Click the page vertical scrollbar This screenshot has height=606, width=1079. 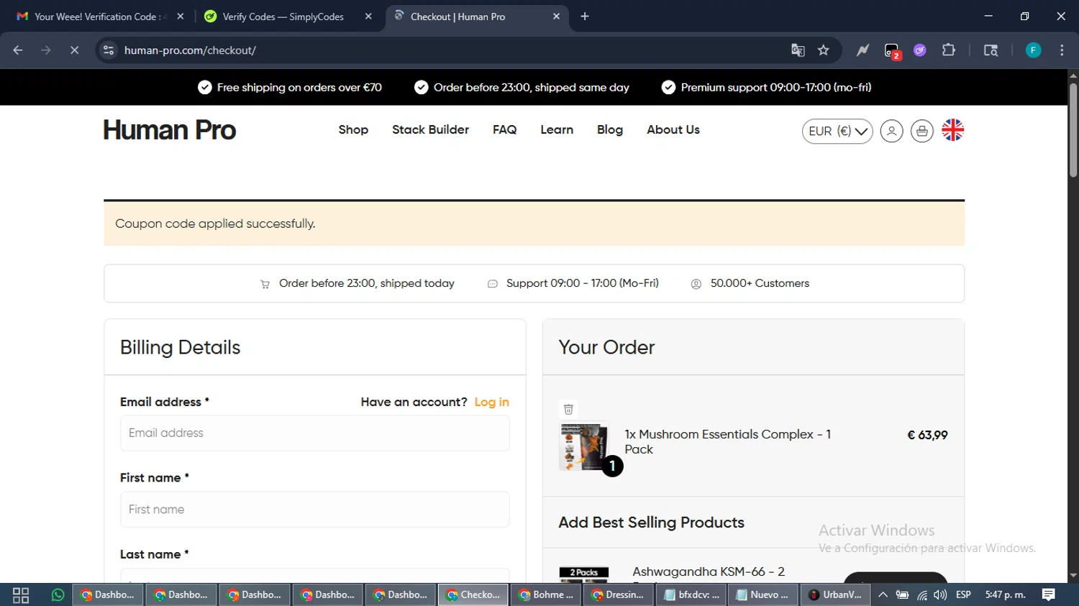coord(1073,129)
